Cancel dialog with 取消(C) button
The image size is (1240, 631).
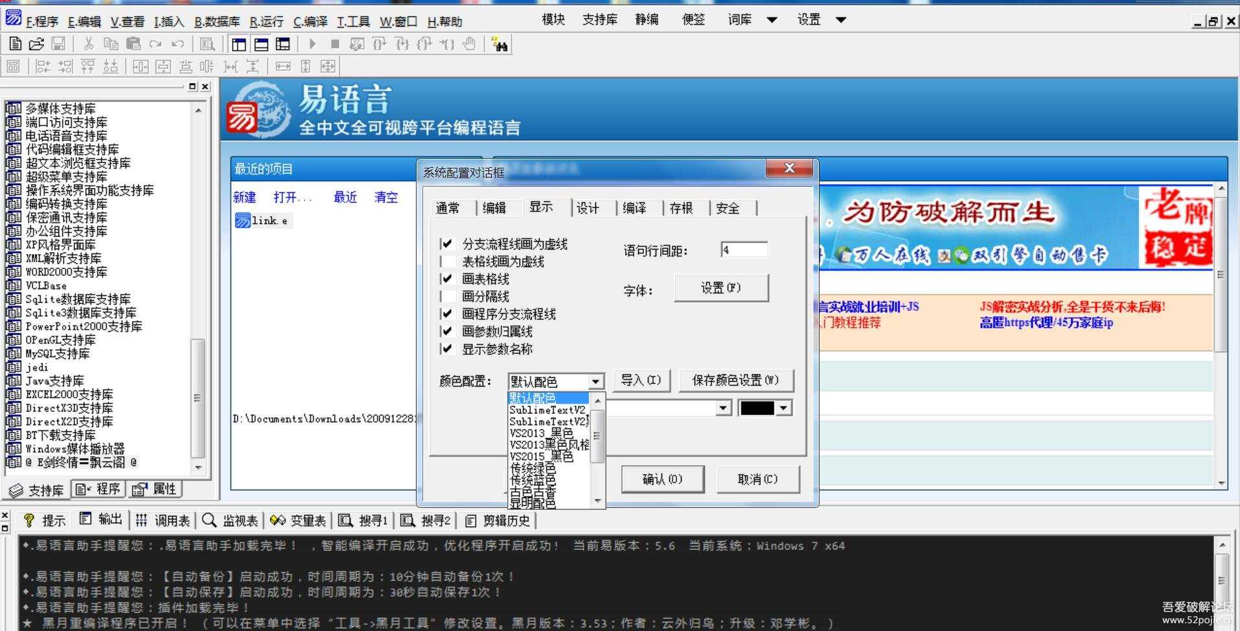pos(758,479)
